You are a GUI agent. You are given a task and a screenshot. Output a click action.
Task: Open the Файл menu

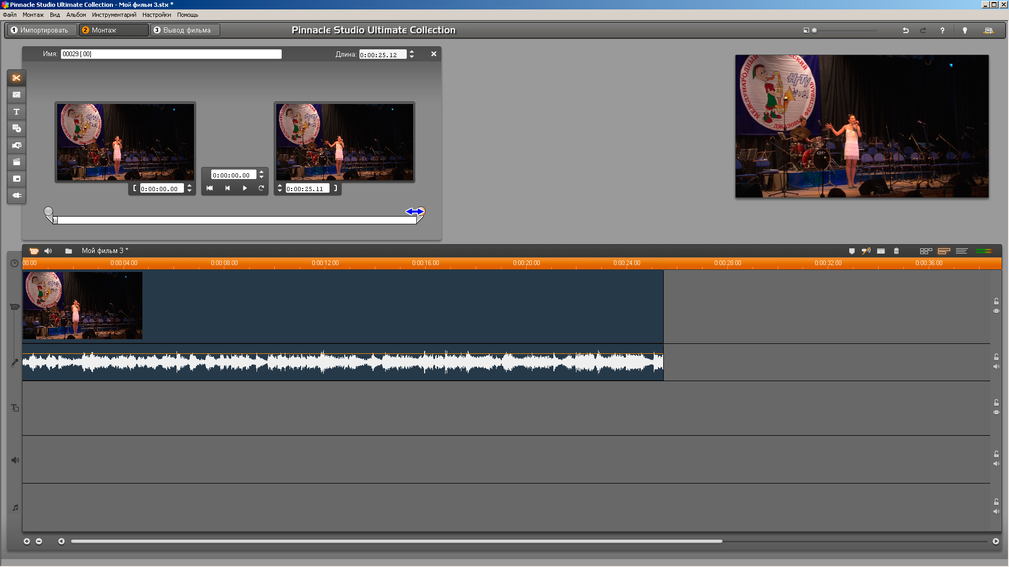(9, 15)
